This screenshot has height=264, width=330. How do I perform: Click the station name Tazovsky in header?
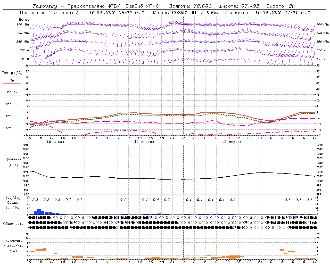(x=45, y=6)
